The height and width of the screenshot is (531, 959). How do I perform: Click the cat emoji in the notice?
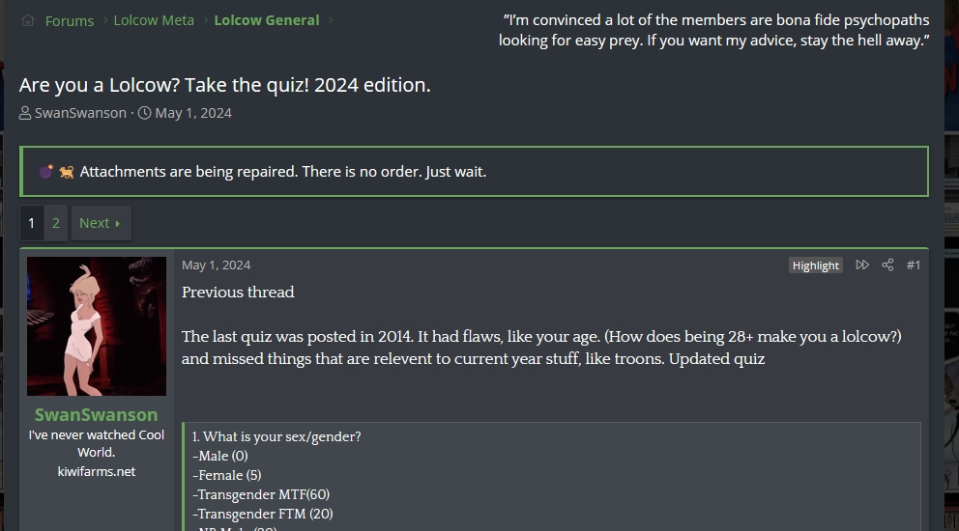pos(67,172)
